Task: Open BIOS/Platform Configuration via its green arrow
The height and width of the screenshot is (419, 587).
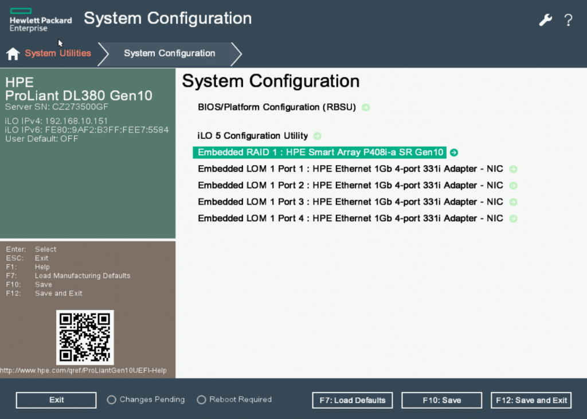Action: click(365, 107)
